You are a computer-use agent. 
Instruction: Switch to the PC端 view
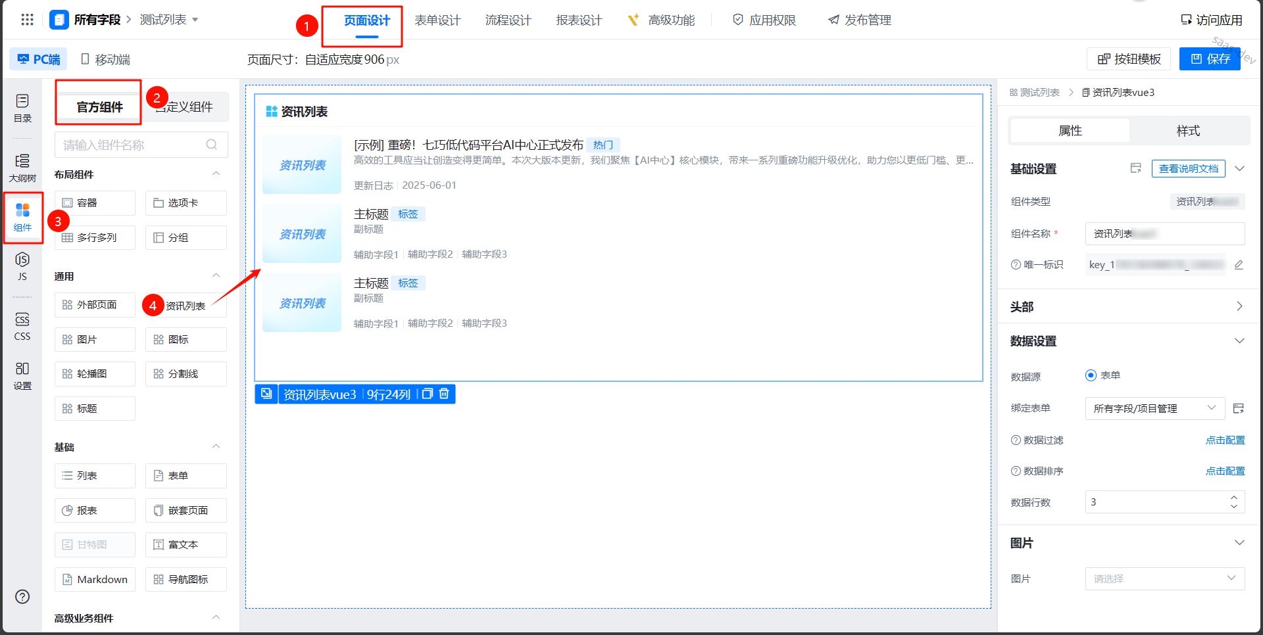(x=39, y=59)
